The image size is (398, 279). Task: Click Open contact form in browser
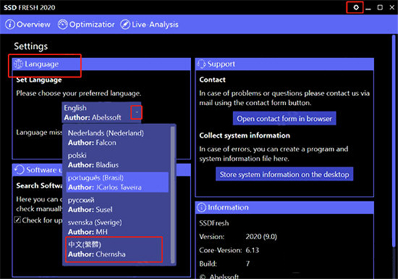(x=285, y=119)
